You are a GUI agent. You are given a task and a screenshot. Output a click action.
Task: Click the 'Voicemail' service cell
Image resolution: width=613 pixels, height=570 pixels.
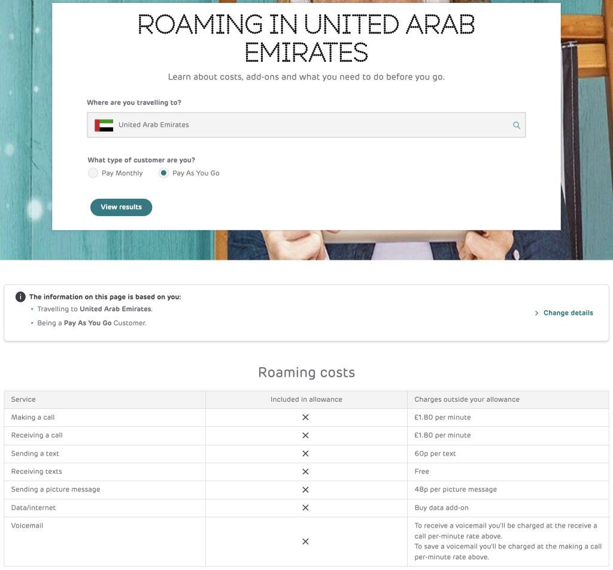(x=105, y=541)
